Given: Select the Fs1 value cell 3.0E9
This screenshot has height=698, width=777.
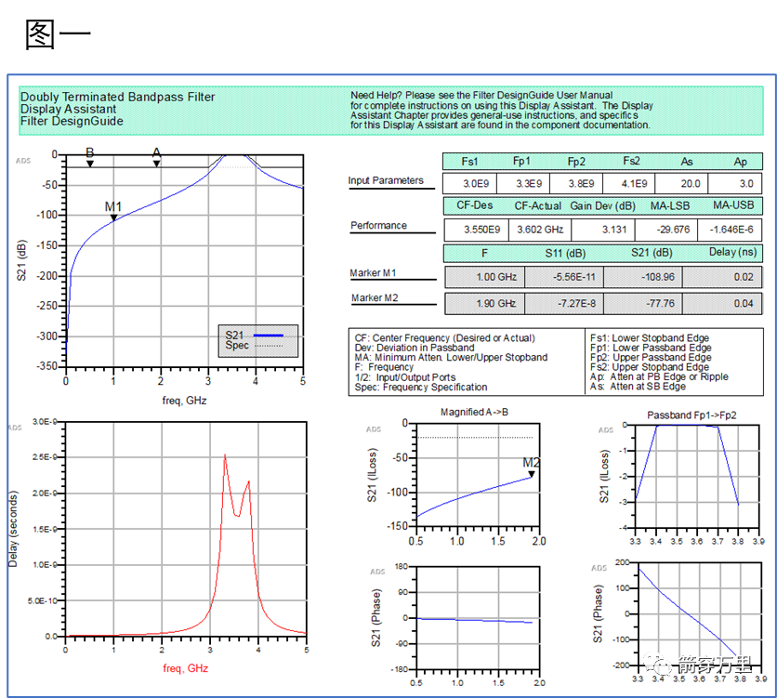Looking at the screenshot, I should point(469,184).
